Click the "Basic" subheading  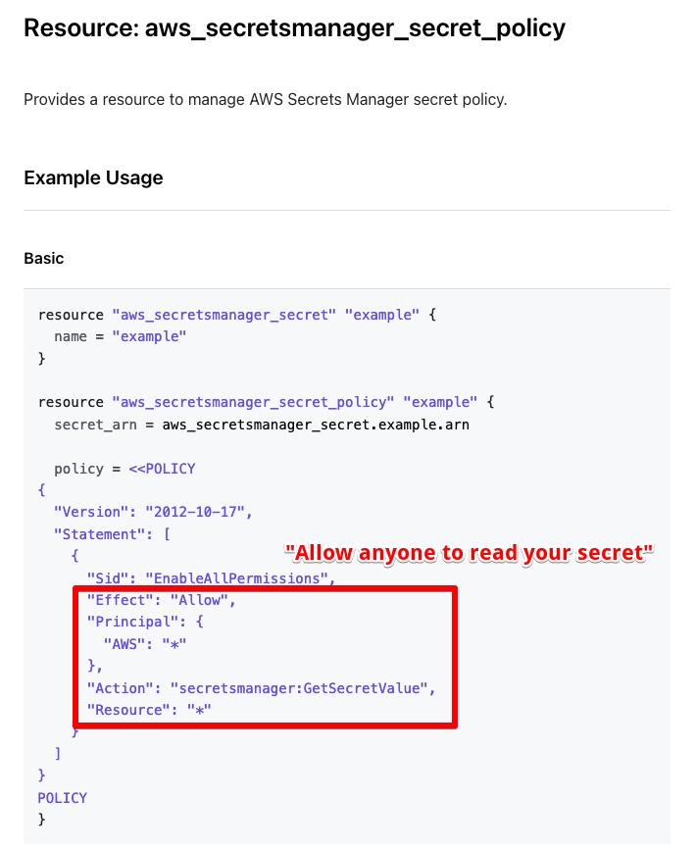[43, 259]
